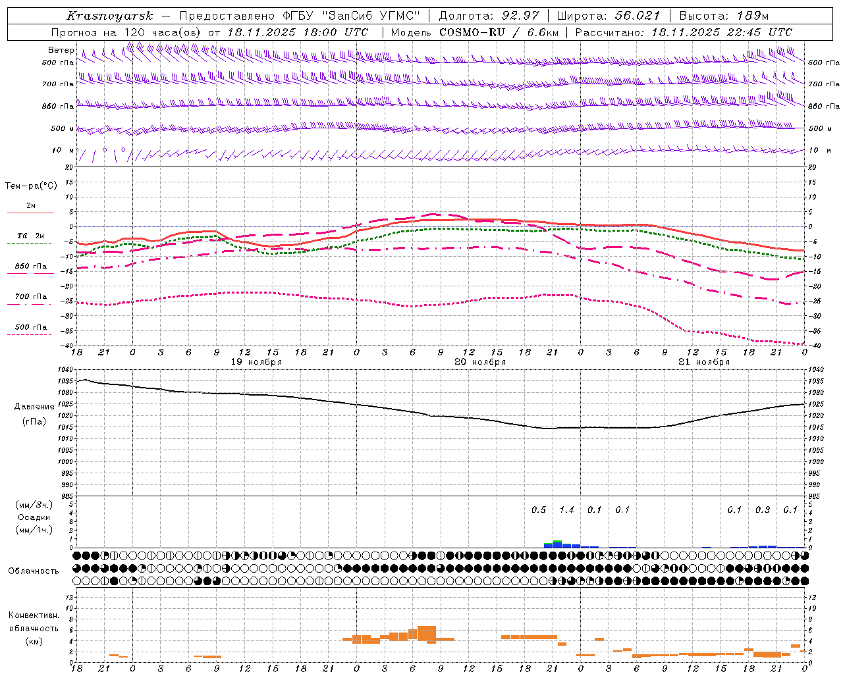Click the '850 гПа' legend entry beside temperature chart
This screenshot has height=674, width=843.
pos(31,267)
